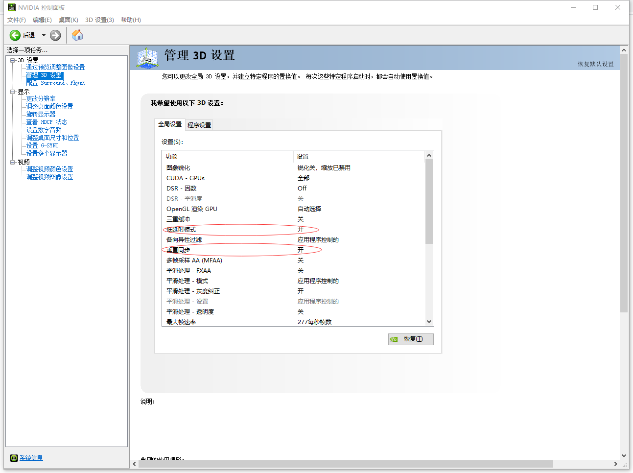
Task: Switch to the 全局设置 tab
Action: pos(170,124)
